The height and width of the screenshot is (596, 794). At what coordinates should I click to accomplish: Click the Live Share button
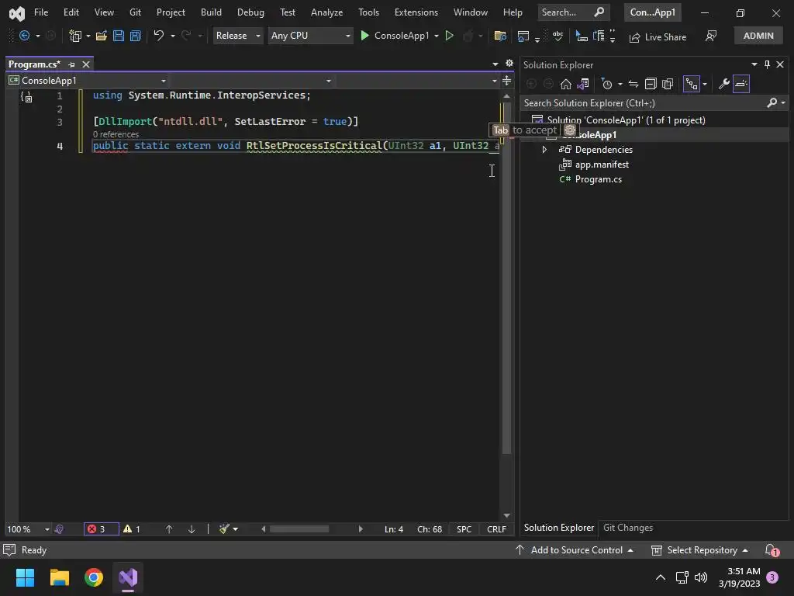(658, 36)
